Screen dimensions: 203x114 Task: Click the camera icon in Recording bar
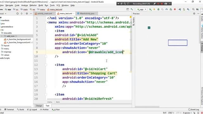click(166, 3)
